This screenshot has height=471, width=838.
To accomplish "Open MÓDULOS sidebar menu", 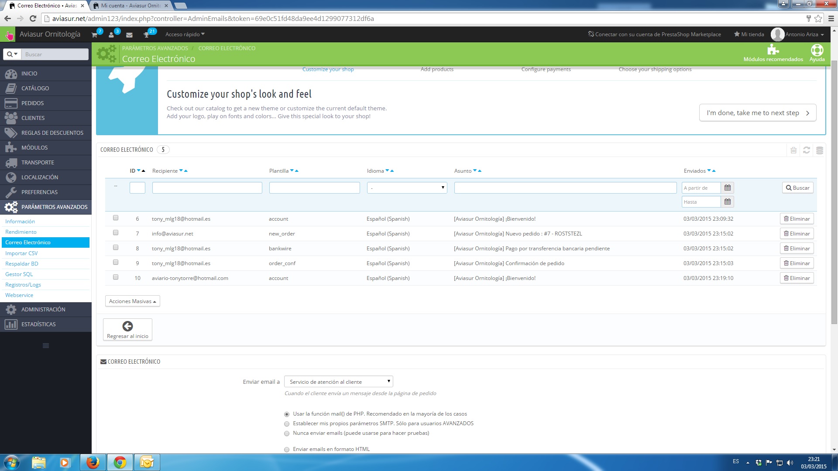I will coord(34,148).
